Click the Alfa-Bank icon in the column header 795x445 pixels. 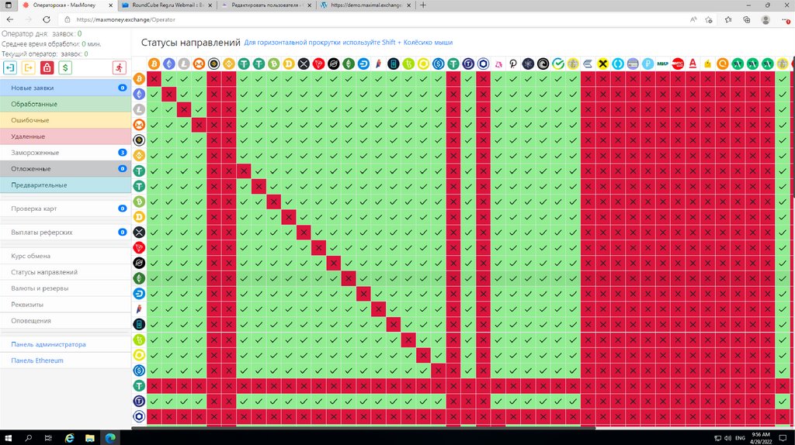coord(693,64)
